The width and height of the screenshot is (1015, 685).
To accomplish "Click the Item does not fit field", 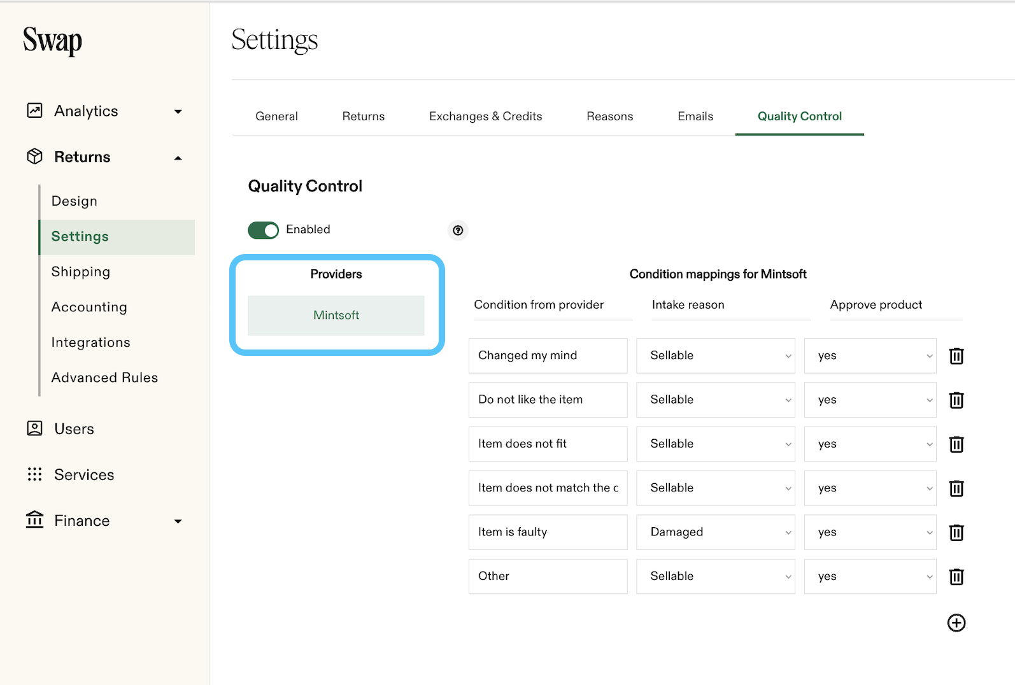I will pyautogui.click(x=548, y=444).
